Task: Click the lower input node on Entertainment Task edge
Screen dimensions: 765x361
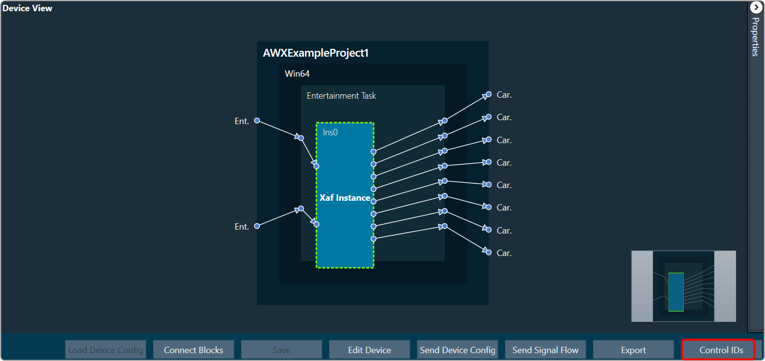Action: (x=301, y=209)
